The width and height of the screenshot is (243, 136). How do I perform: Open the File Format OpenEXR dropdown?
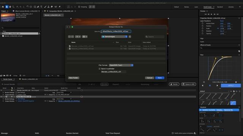point(121,65)
